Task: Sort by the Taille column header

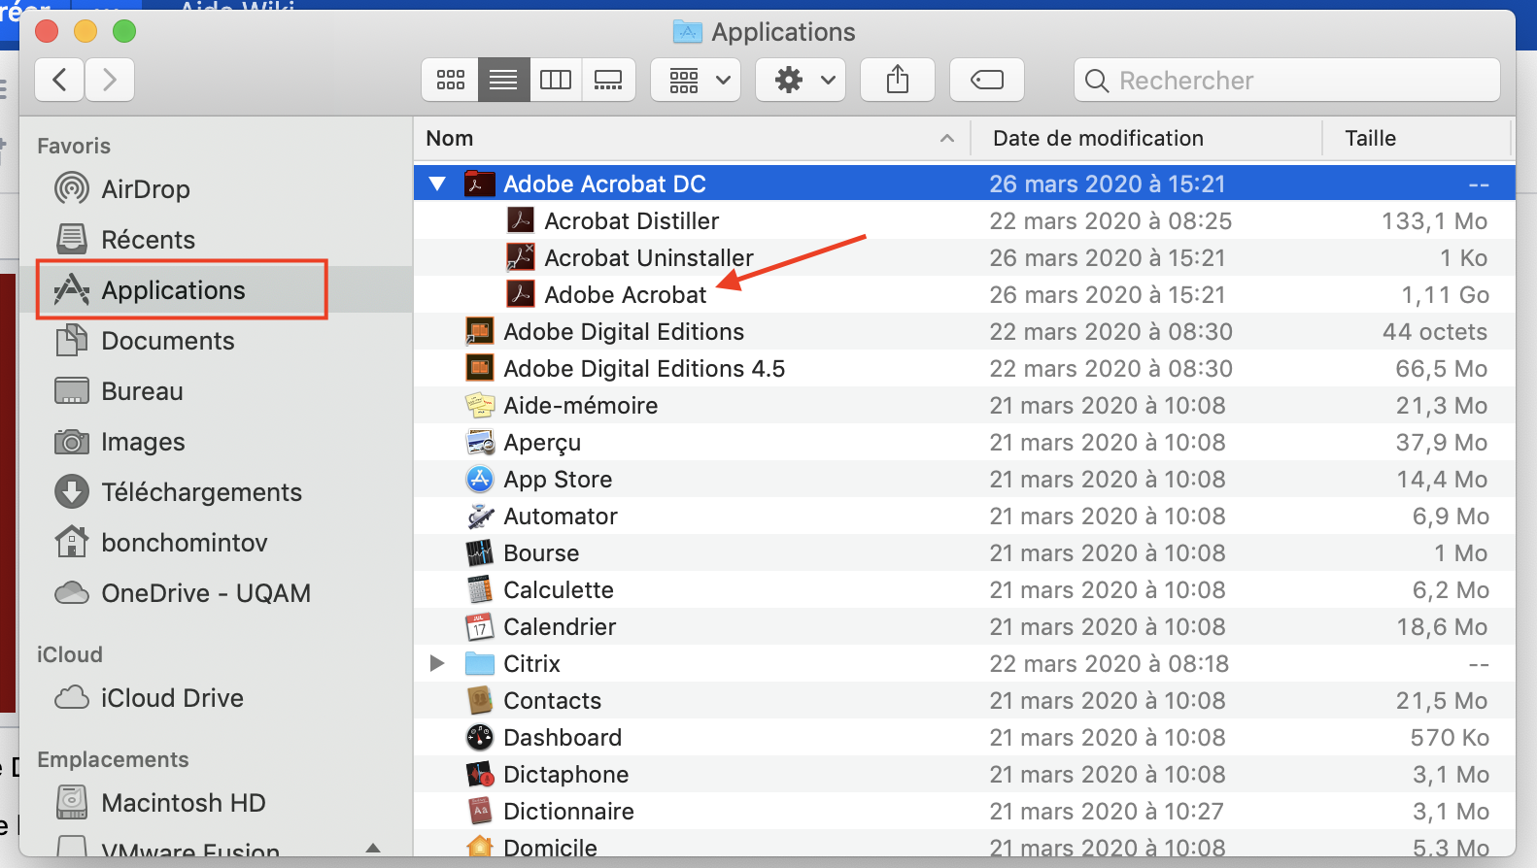Action: pos(1417,139)
